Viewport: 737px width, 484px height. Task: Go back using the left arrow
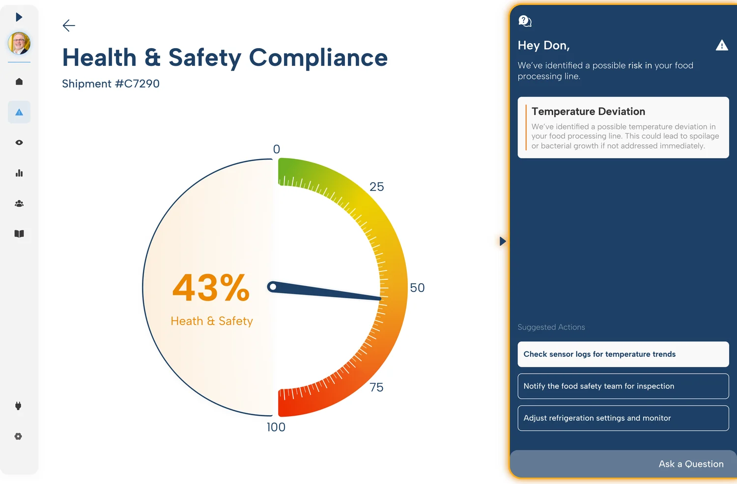coord(69,26)
